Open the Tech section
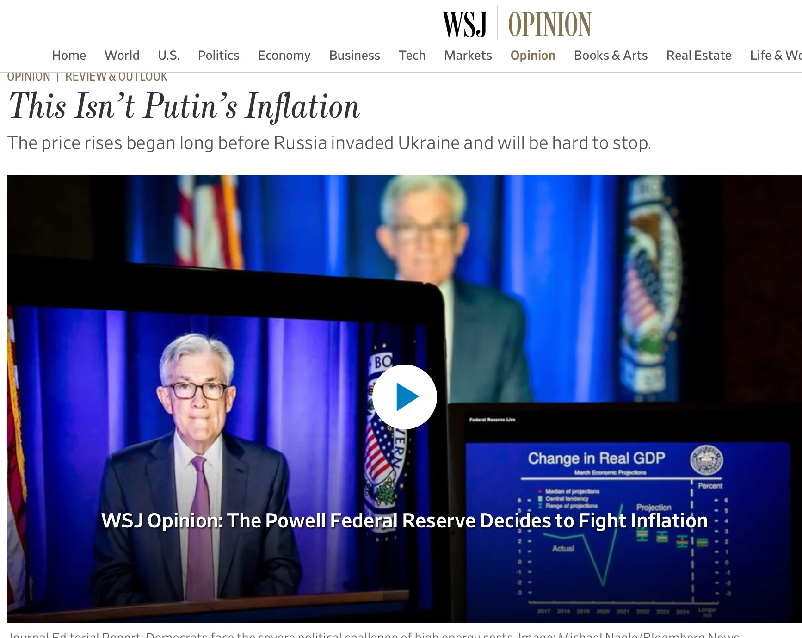Screen dimensions: 802x638 coord(412,56)
